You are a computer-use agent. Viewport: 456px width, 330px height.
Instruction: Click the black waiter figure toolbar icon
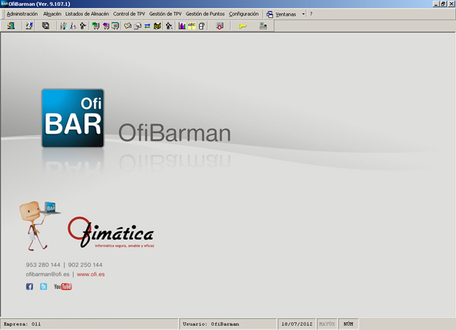click(83, 26)
